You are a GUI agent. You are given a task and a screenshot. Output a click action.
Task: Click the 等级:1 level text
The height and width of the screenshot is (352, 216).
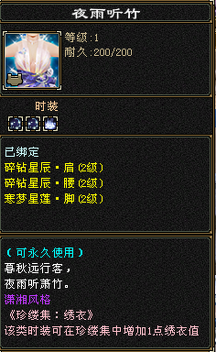82,38
